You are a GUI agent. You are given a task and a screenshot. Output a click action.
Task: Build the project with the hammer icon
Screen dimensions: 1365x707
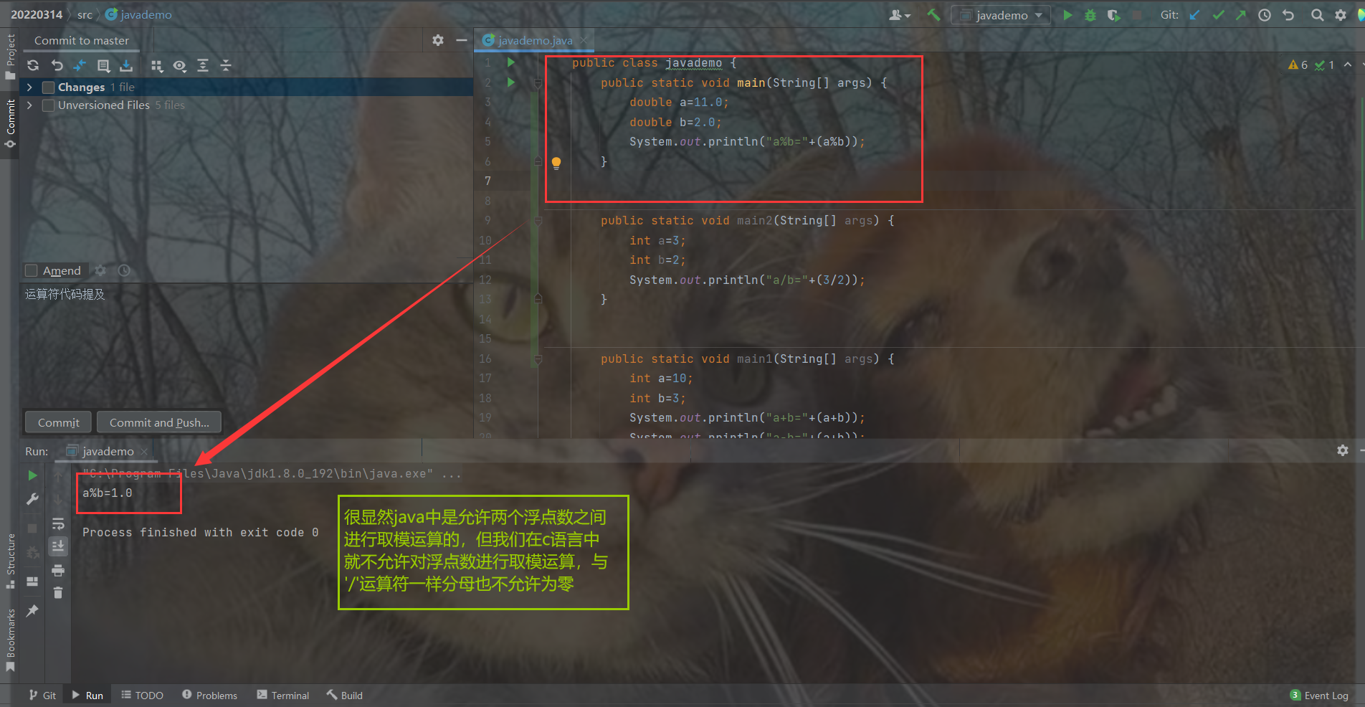933,15
